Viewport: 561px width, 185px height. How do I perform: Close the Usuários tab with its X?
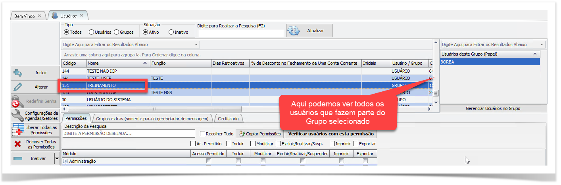[x=82, y=15]
